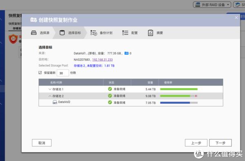The image size is (245, 161).
Task: Click the 备份计划 schedule icon
Action: [x=94, y=33]
